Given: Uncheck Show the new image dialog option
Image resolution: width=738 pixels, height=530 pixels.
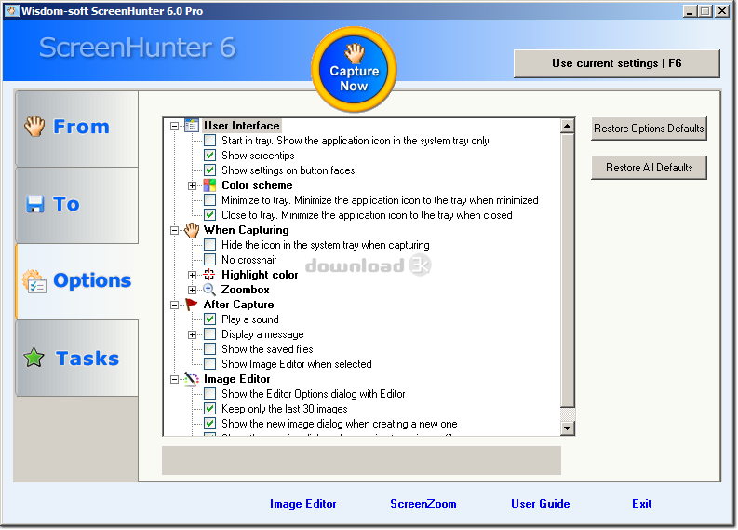Looking at the screenshot, I should [210, 424].
